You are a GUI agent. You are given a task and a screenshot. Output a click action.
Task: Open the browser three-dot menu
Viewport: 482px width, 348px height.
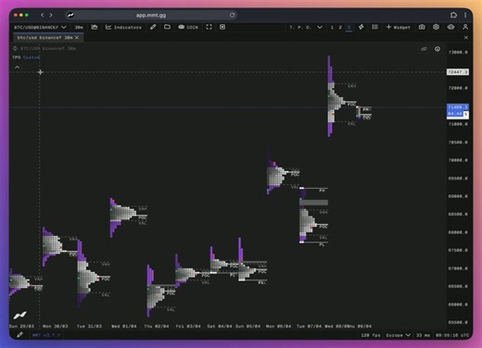point(465,15)
